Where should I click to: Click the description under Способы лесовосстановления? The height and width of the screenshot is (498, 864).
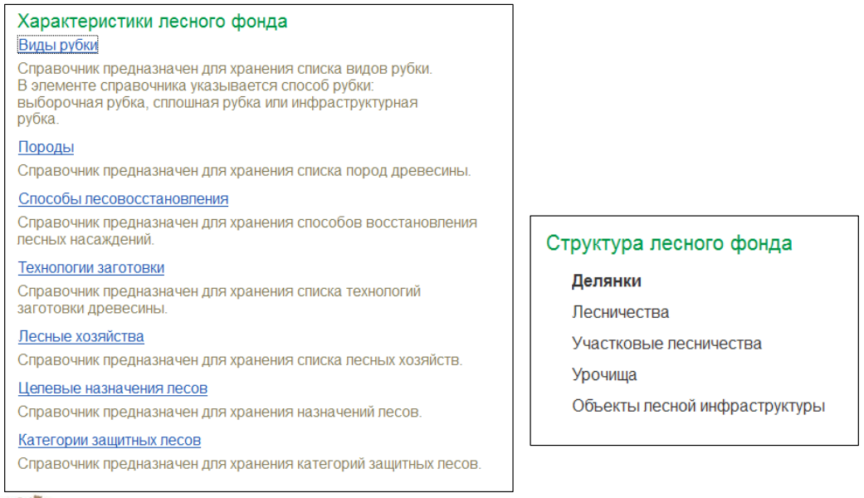[247, 231]
